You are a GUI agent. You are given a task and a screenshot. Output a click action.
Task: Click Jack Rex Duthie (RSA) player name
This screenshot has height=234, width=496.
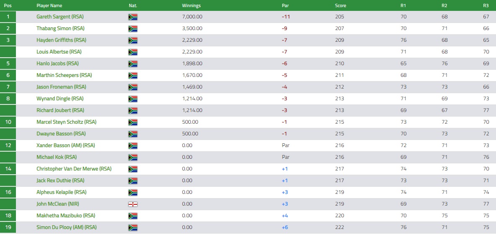pyautogui.click(x=60, y=181)
